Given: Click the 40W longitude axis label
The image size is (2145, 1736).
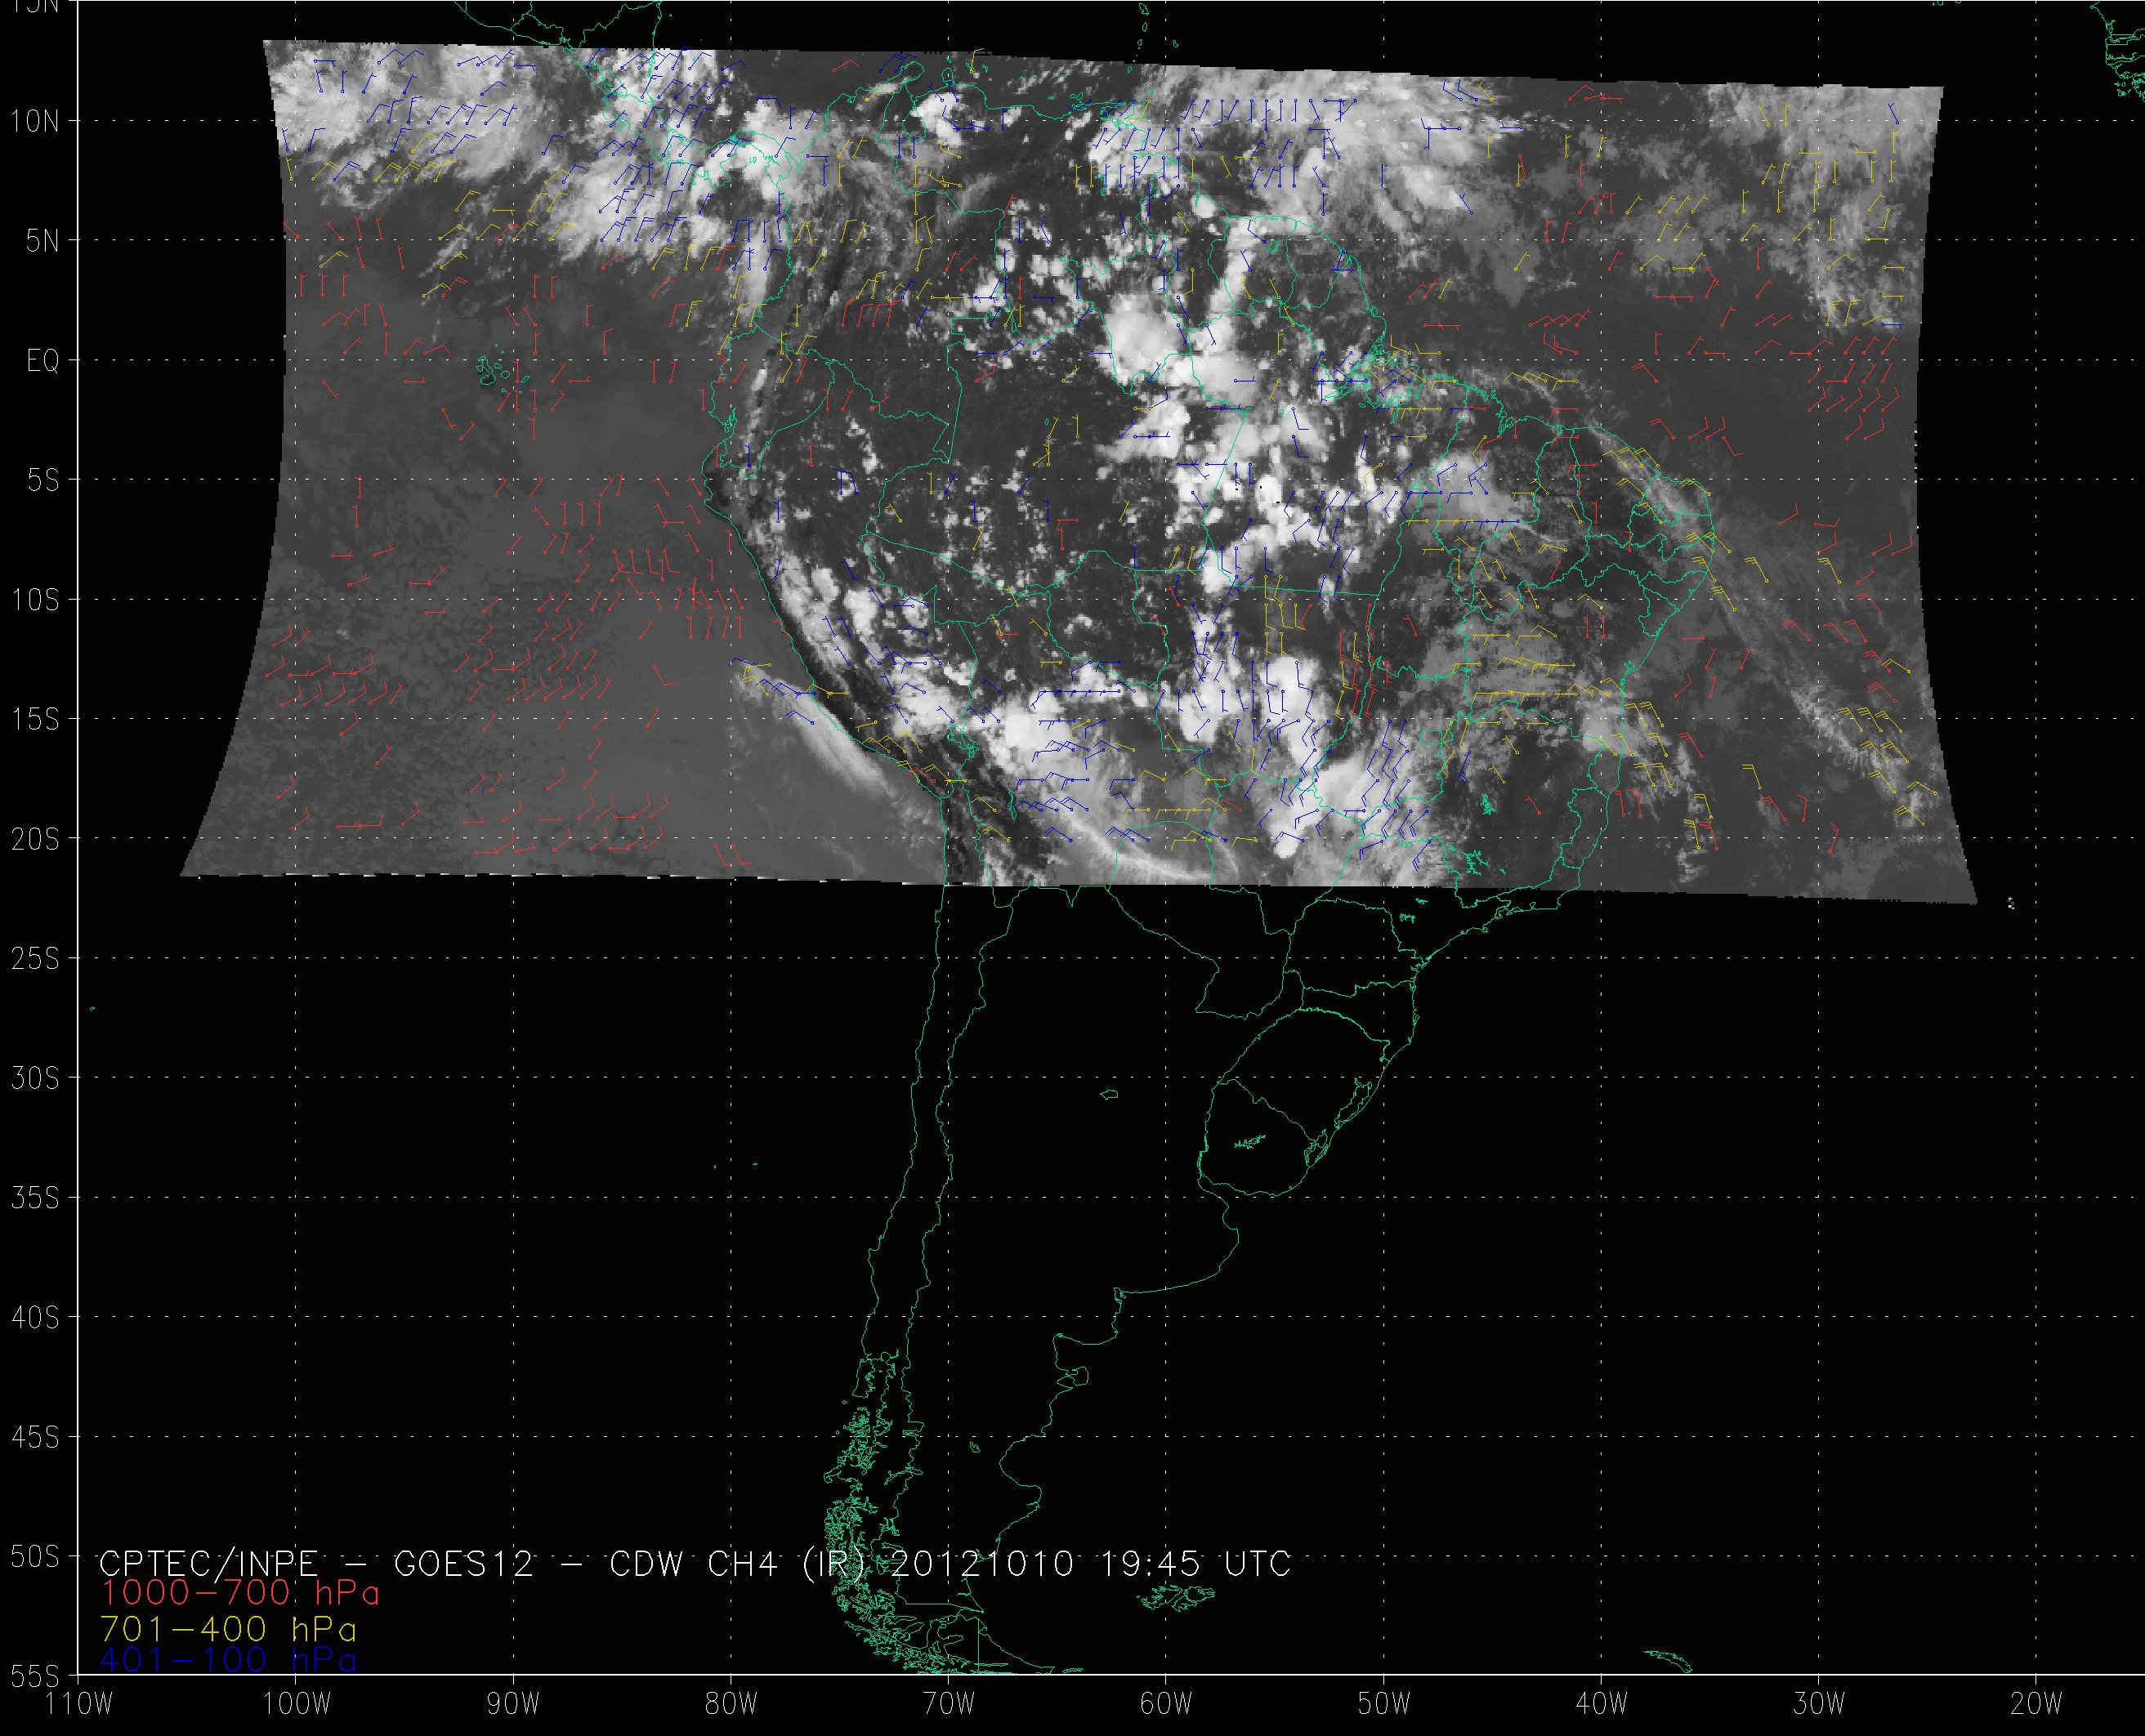Looking at the screenshot, I should (x=1601, y=1703).
